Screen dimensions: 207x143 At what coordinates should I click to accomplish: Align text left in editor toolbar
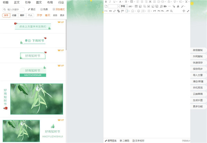pos(138,2)
